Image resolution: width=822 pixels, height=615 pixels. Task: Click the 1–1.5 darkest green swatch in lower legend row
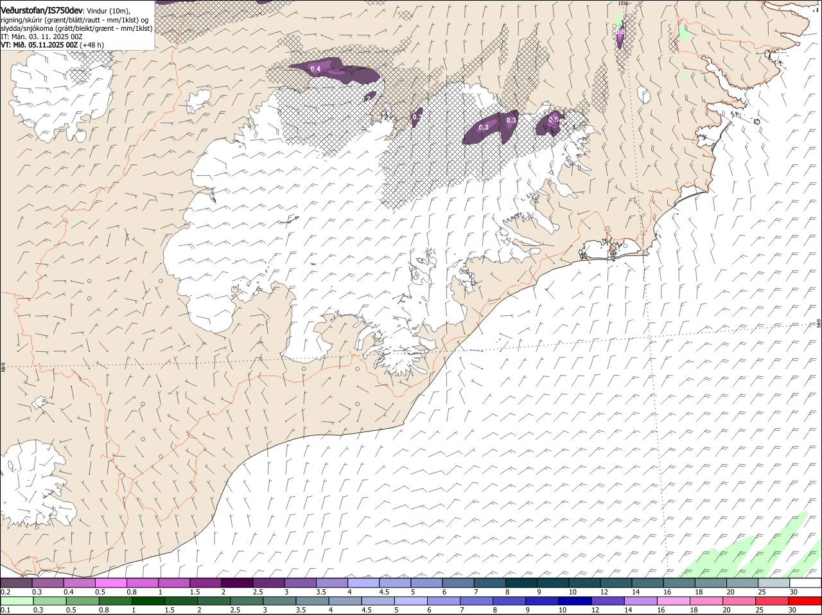coord(148,602)
